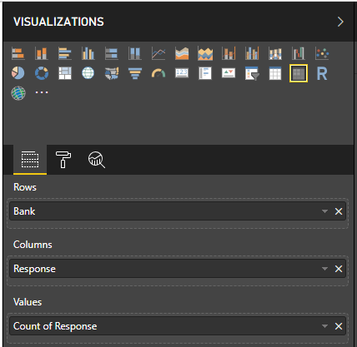Choose the Clustered column chart visual
Image resolution: width=357 pixels, height=347 pixels.
88,53
